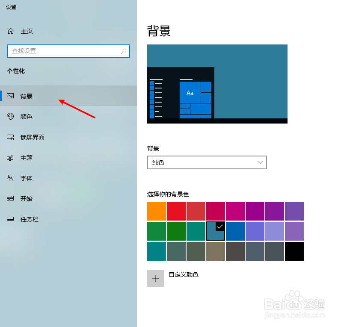Click the 自定义颜色 plus button
Image resolution: width=344 pixels, height=327 pixels.
[156, 278]
